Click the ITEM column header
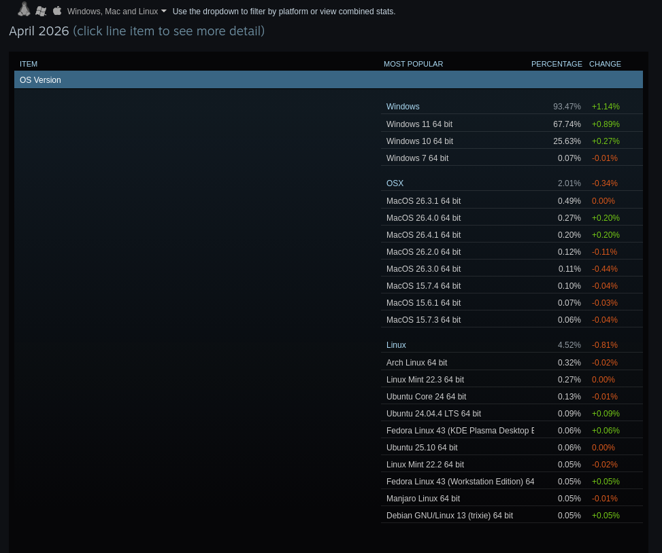Screen dimensions: 662x553 29,64
